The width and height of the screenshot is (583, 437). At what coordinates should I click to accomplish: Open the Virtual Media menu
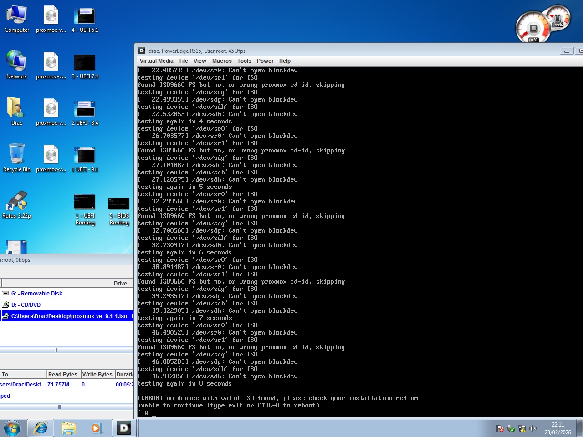point(156,61)
